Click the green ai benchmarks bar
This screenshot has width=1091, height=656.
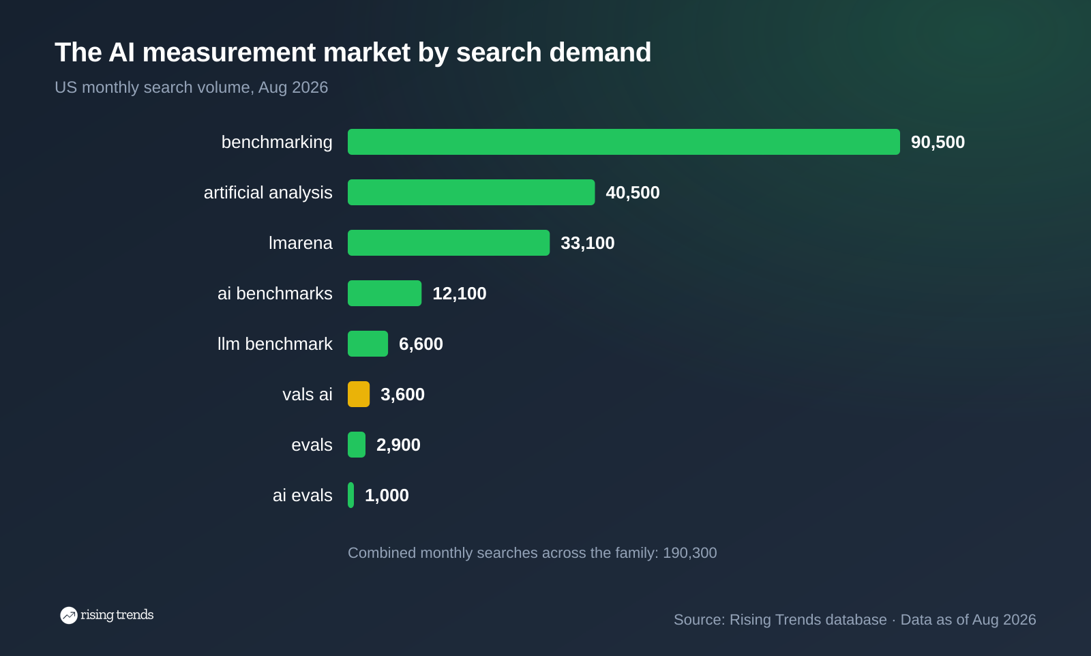coord(385,293)
